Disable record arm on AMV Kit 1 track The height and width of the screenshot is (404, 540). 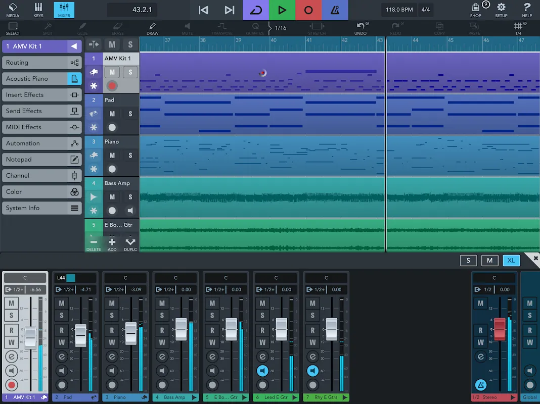[x=112, y=86]
